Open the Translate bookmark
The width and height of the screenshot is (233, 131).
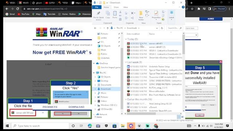50,14
